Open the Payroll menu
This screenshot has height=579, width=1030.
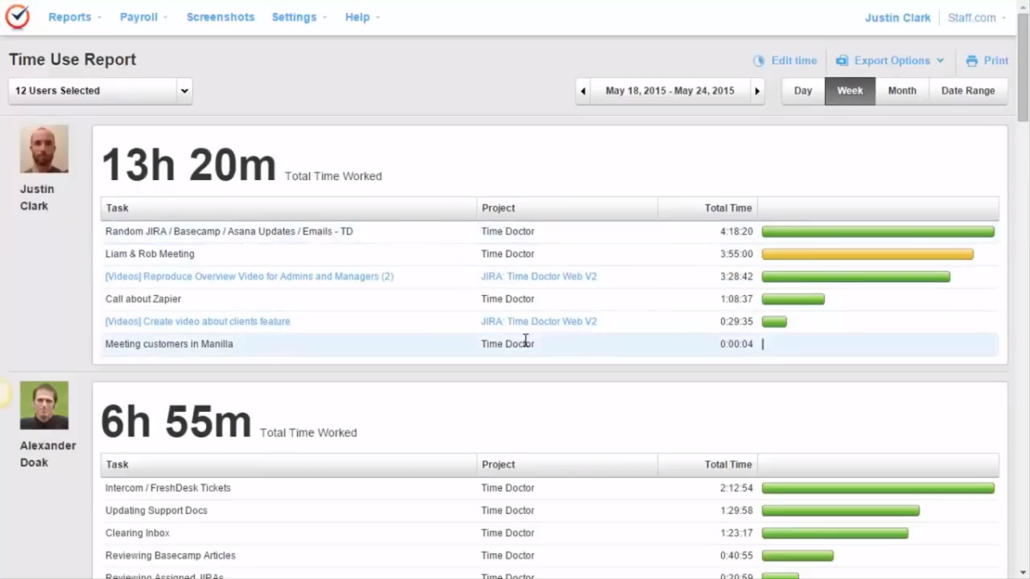point(139,16)
